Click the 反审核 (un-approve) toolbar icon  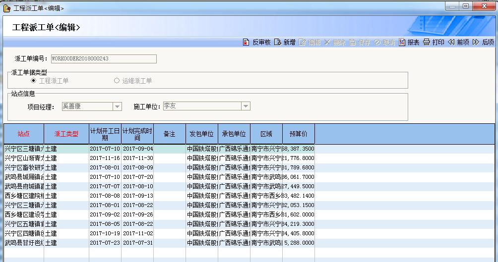[246, 43]
